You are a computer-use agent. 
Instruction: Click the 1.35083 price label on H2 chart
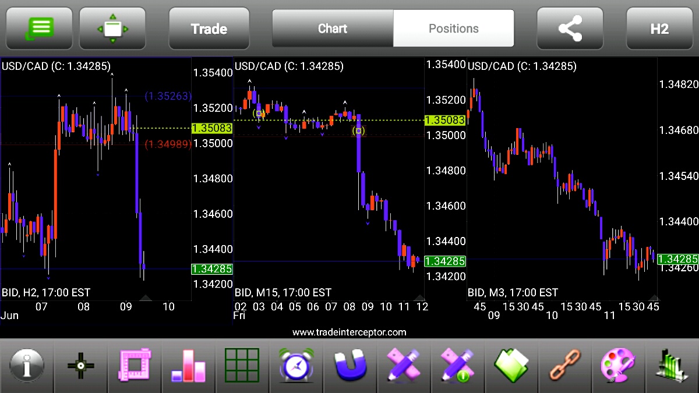tap(212, 128)
